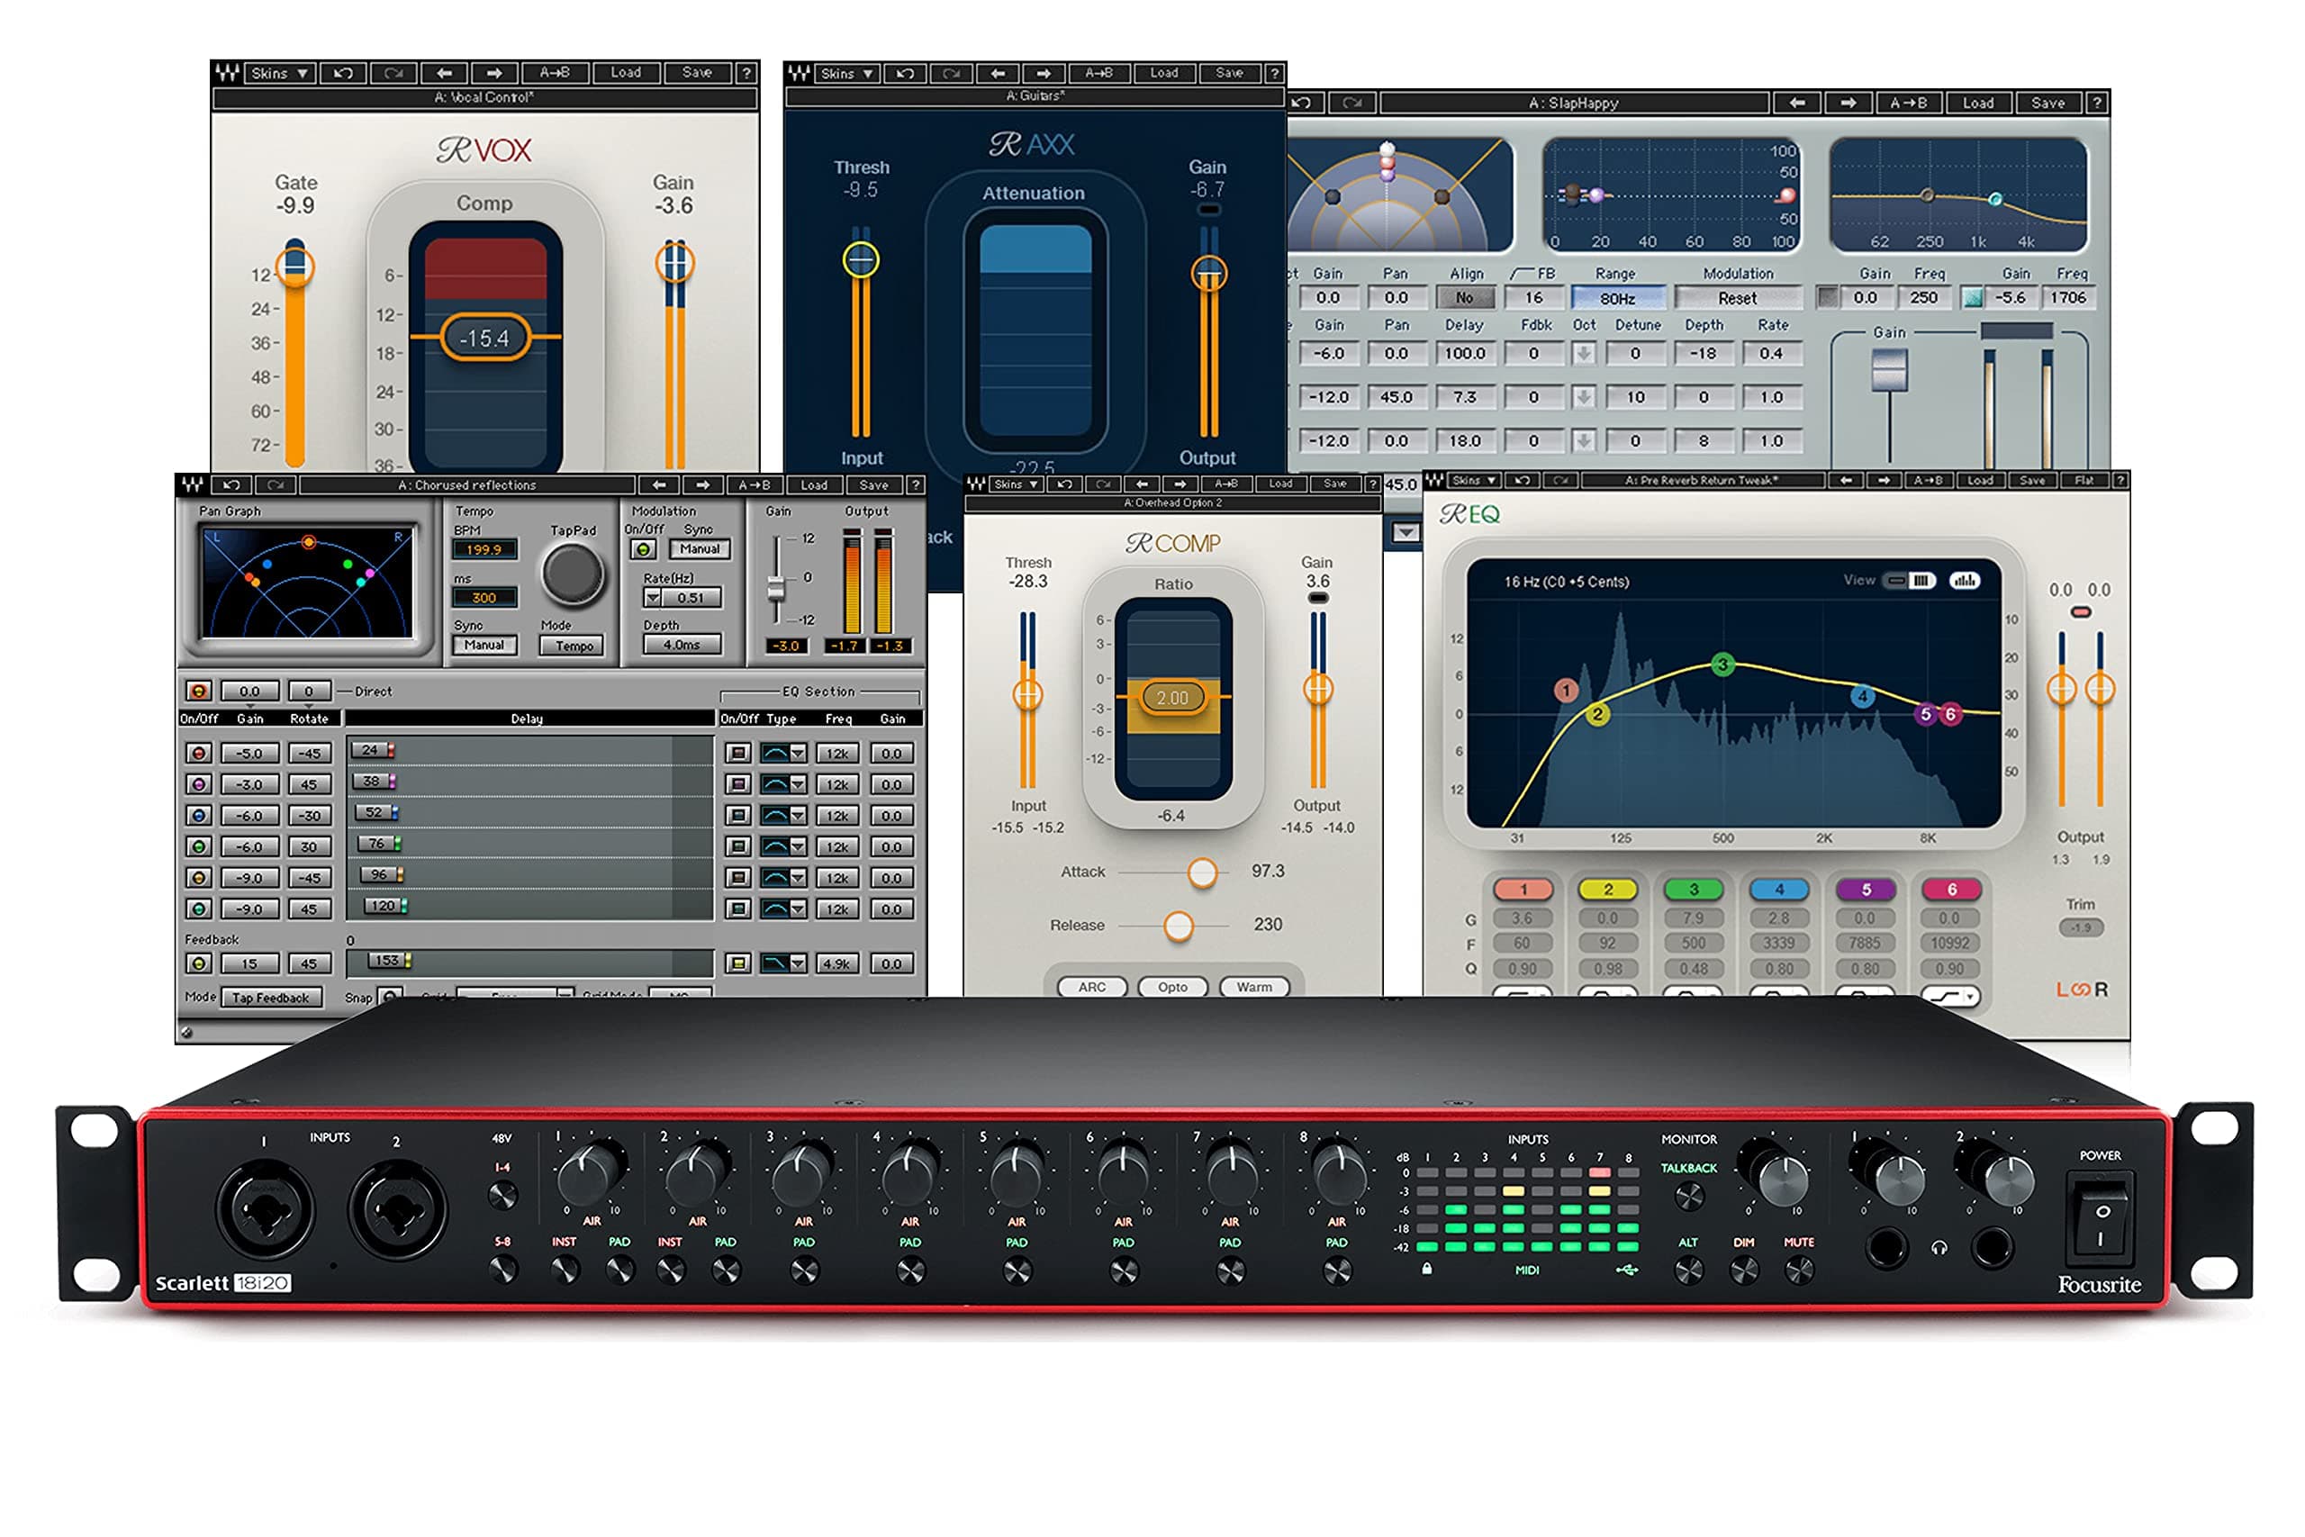
Task: Click the Attack slider handle in RComp
Action: click(x=1204, y=872)
